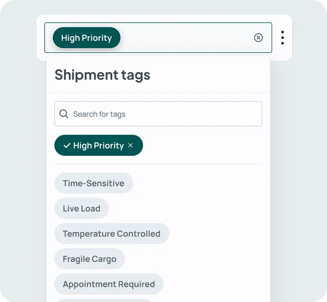Select the Fragile Cargo tag
The height and width of the screenshot is (302, 327).
90,259
